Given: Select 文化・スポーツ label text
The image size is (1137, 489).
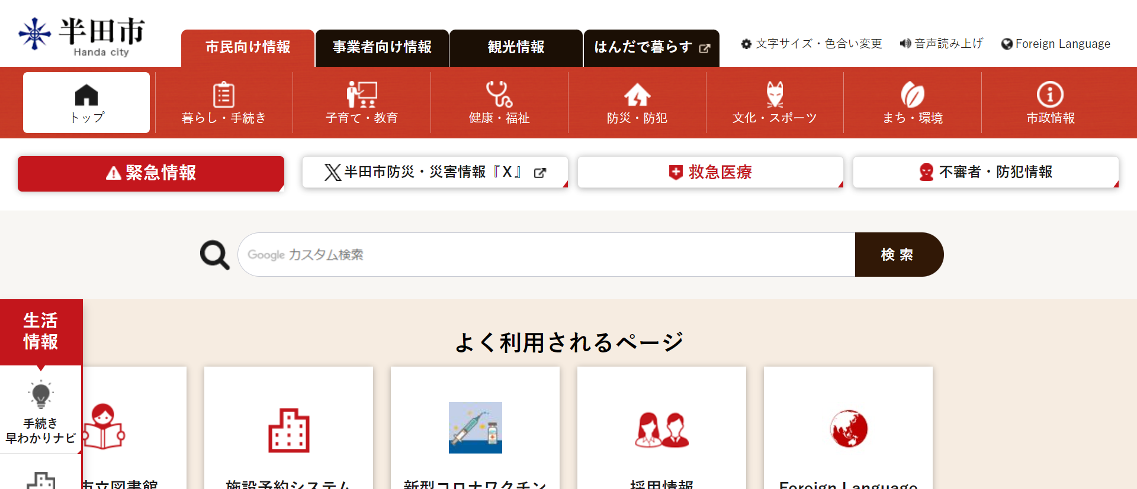Looking at the screenshot, I should tap(775, 118).
